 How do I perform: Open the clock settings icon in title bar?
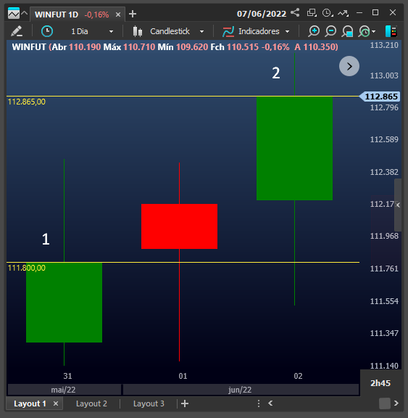pos(328,12)
